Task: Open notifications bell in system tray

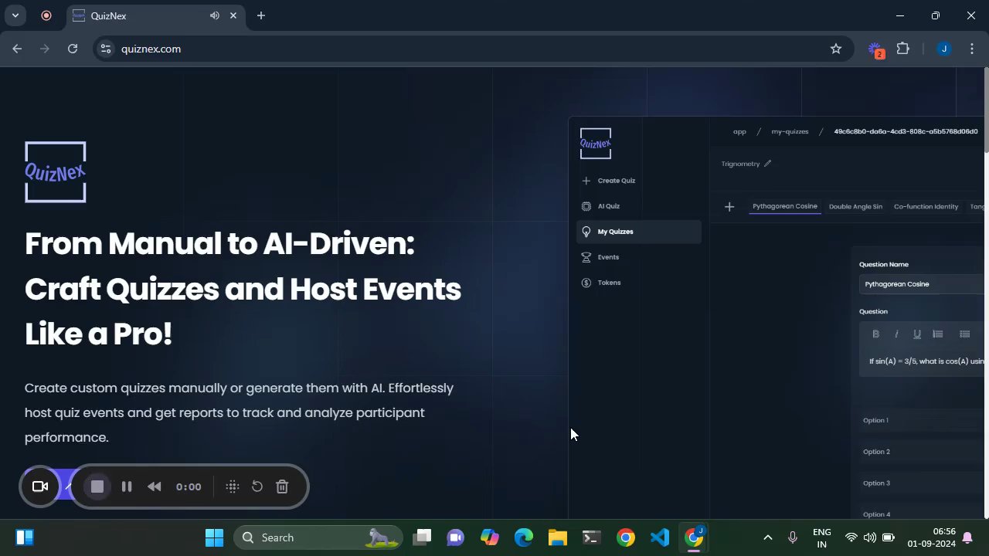Action: click(x=967, y=537)
